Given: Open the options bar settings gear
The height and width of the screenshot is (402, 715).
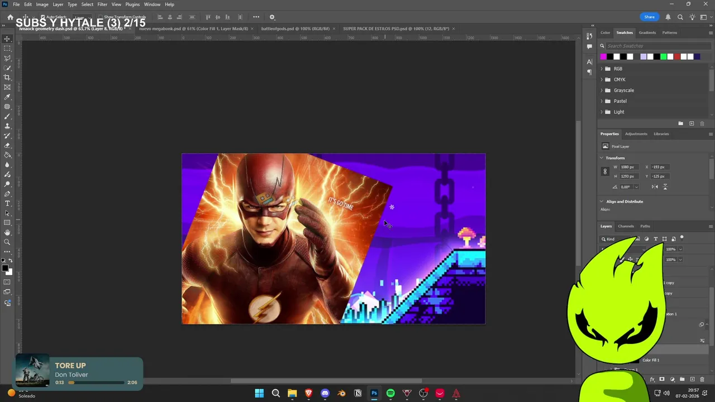Looking at the screenshot, I should point(272,17).
